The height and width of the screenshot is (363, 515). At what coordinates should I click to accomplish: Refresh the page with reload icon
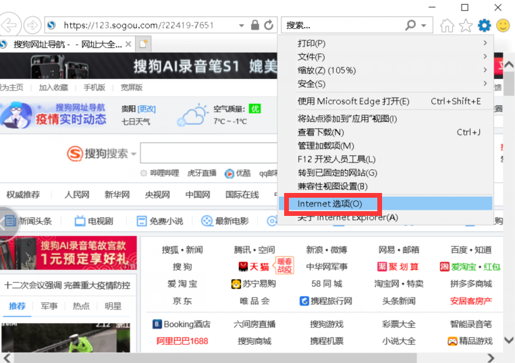[x=269, y=25]
